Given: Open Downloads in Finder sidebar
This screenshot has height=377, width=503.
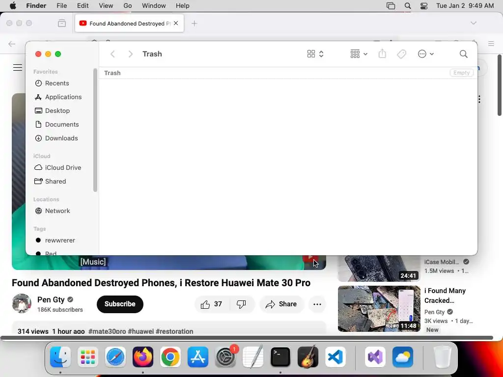Looking at the screenshot, I should 61,138.
